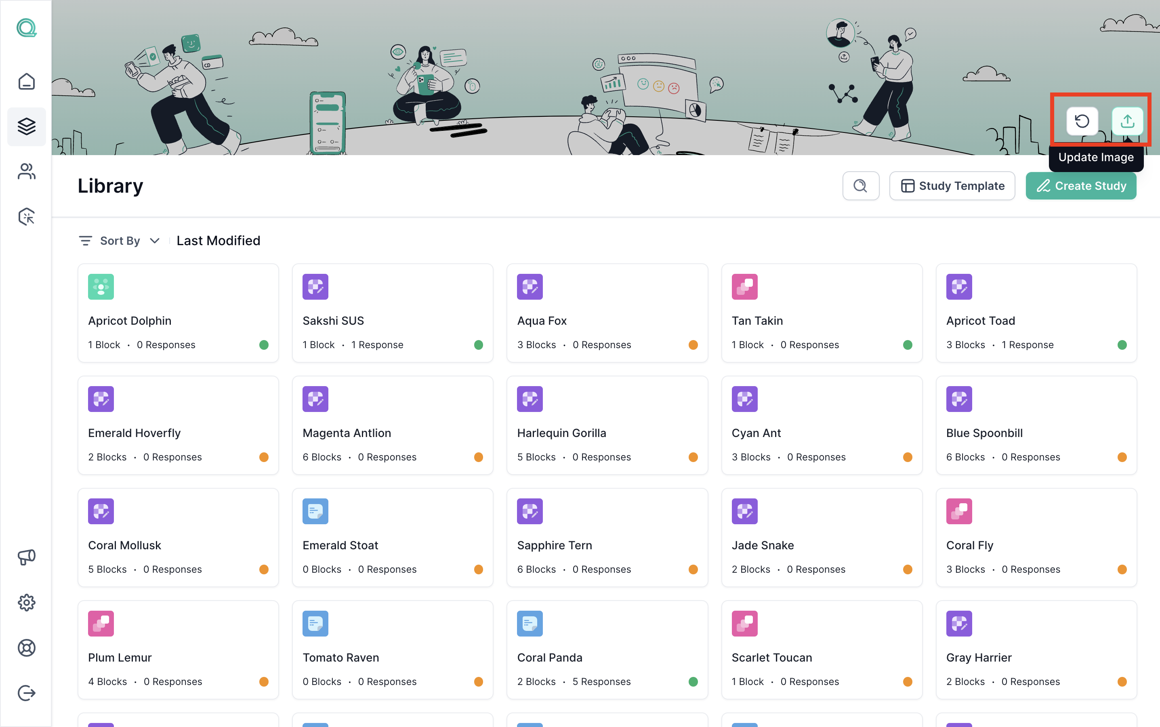
Task: Click the Gray Harrier study icon
Action: point(959,624)
